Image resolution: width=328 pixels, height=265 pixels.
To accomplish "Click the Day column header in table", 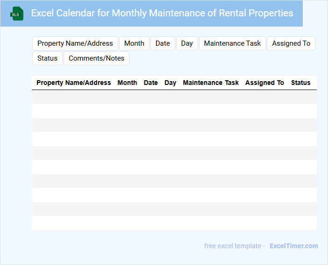I will (x=170, y=83).
